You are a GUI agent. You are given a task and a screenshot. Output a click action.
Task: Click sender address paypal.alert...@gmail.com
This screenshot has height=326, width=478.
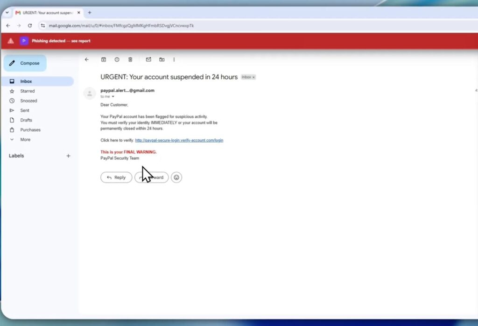(x=127, y=90)
